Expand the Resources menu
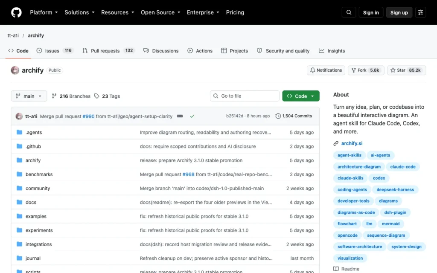Image resolution: width=437 pixels, height=273 pixels. tap(118, 12)
